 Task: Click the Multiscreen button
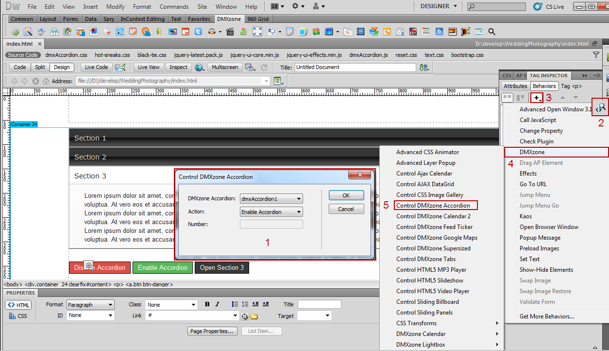(225, 68)
